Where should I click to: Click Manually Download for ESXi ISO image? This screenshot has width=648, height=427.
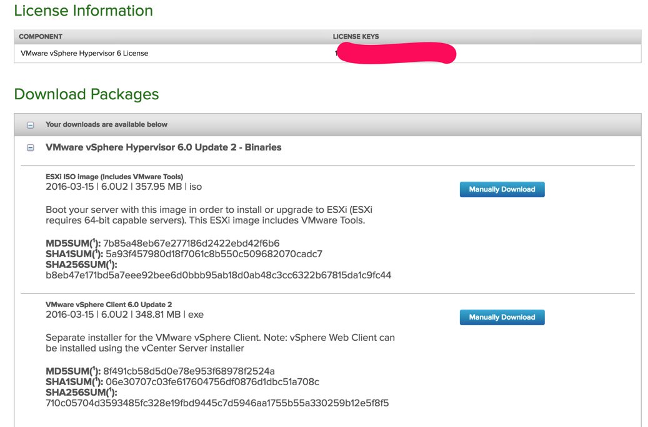click(x=502, y=190)
